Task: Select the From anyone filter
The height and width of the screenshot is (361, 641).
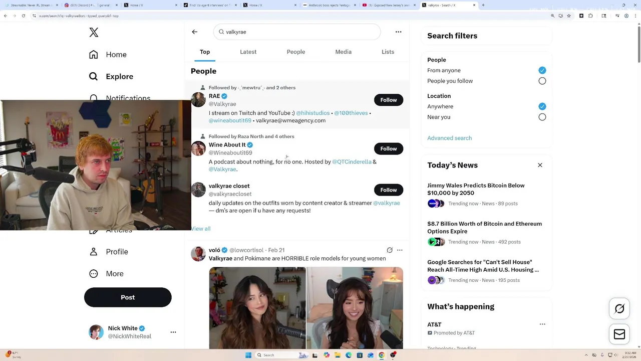Action: pos(542,70)
